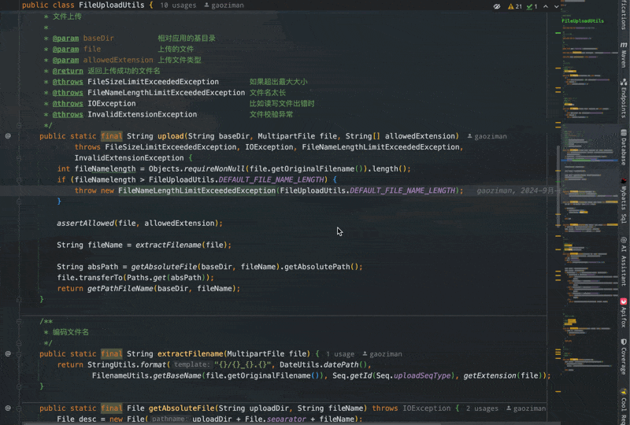
Task: Click '2 usages' hint on getAbsoluteFile
Action: click(482, 408)
